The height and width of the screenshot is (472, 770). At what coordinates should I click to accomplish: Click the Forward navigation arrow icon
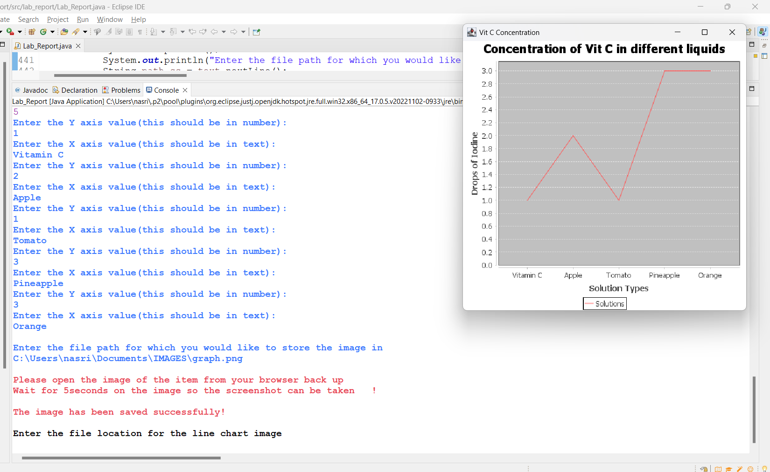point(234,32)
